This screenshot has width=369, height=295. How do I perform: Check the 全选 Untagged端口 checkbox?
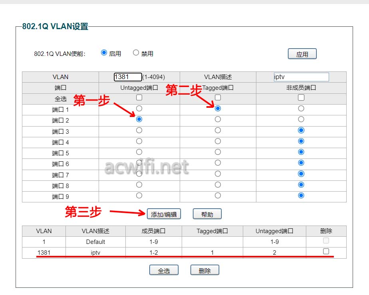[139, 97]
